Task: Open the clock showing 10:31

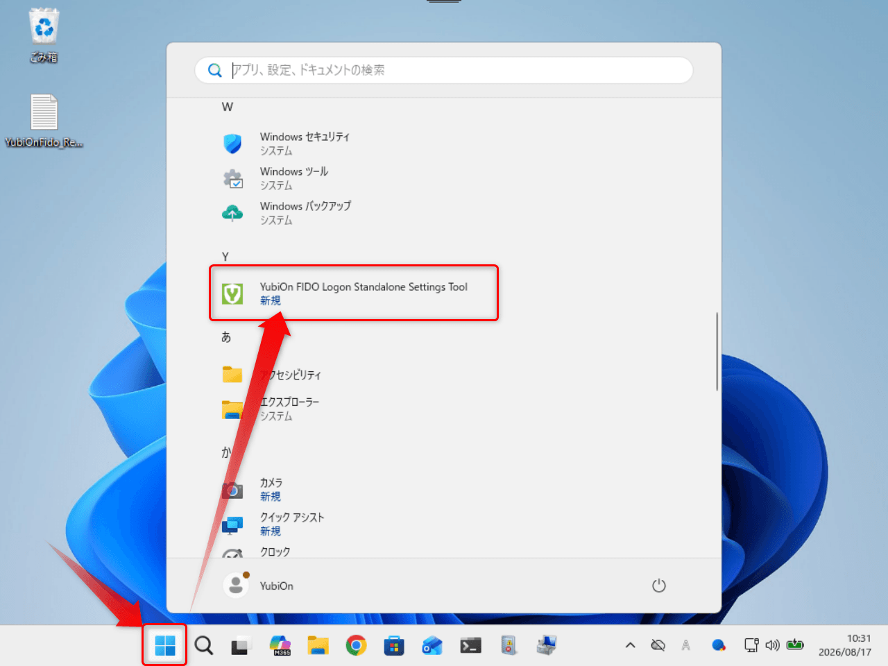Action: 844,645
